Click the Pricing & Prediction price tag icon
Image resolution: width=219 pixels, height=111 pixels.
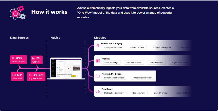click(98, 76)
